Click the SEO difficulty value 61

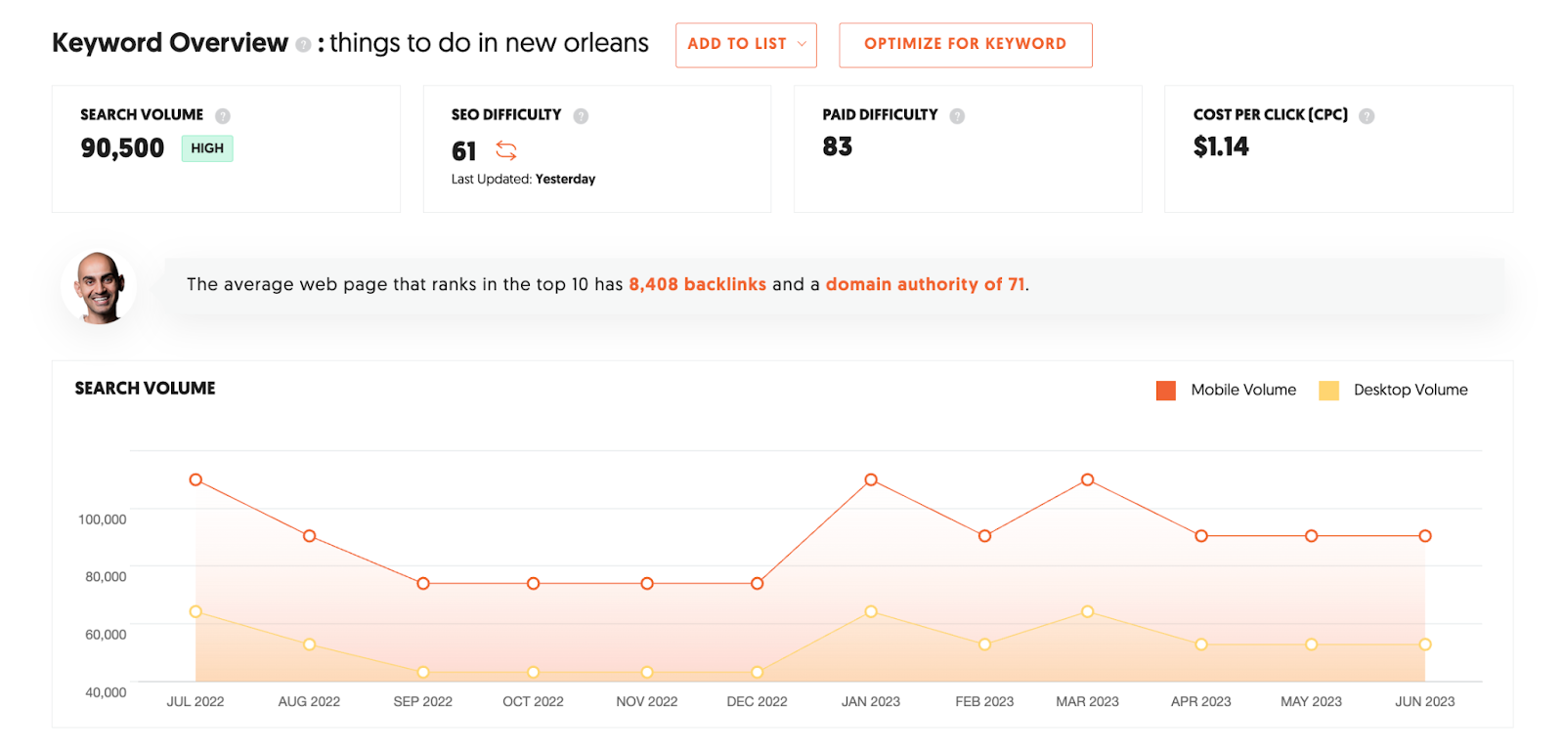[463, 151]
